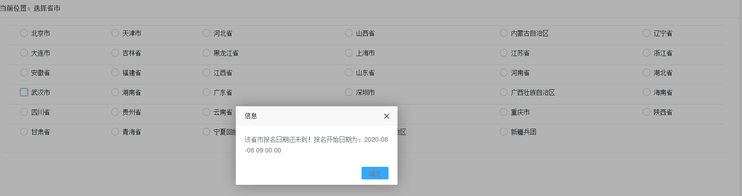The width and height of the screenshot is (742, 196).
Task: Select the 深圳市 radio button
Action: point(349,92)
